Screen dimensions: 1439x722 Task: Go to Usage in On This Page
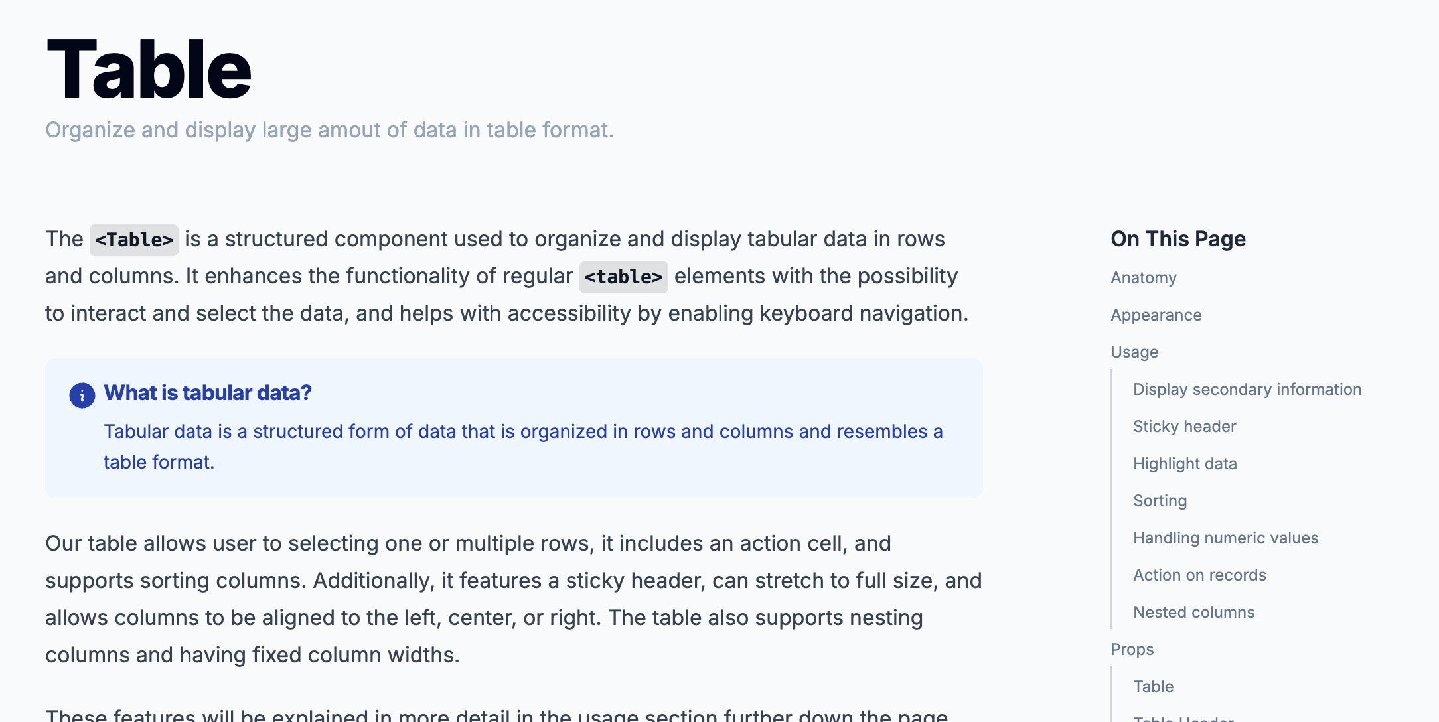click(1134, 352)
